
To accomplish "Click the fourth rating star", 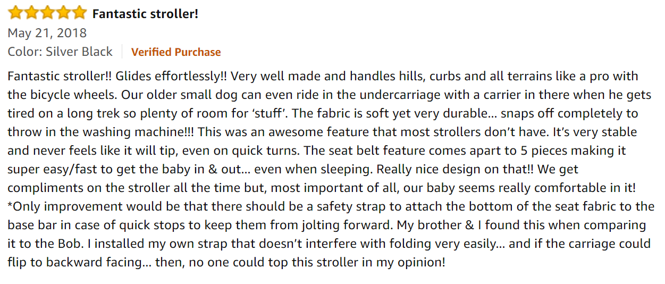I will [x=63, y=13].
